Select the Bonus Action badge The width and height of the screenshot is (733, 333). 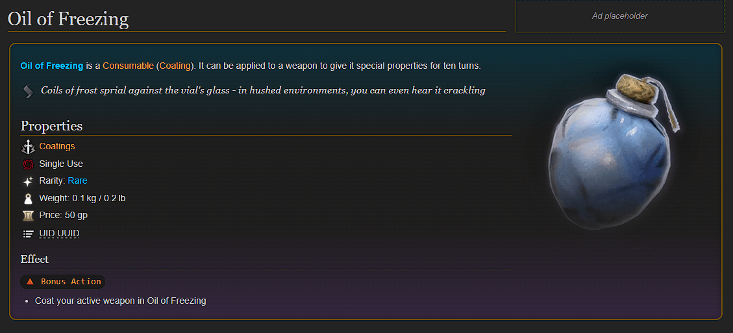pyautogui.click(x=62, y=282)
